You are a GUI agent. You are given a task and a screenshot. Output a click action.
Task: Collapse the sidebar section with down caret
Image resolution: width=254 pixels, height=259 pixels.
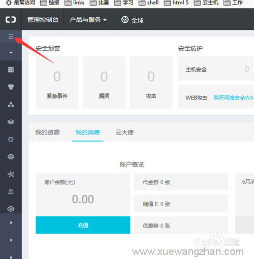point(11,52)
